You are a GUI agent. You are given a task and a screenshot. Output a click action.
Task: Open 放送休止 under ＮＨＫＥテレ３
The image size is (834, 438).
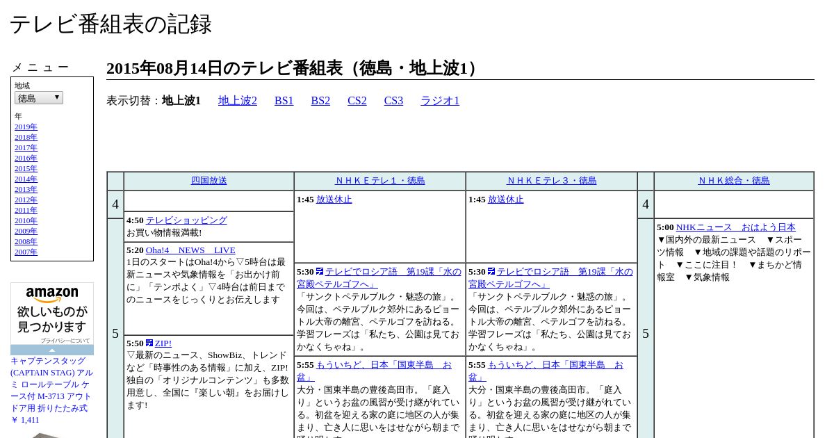coord(506,200)
